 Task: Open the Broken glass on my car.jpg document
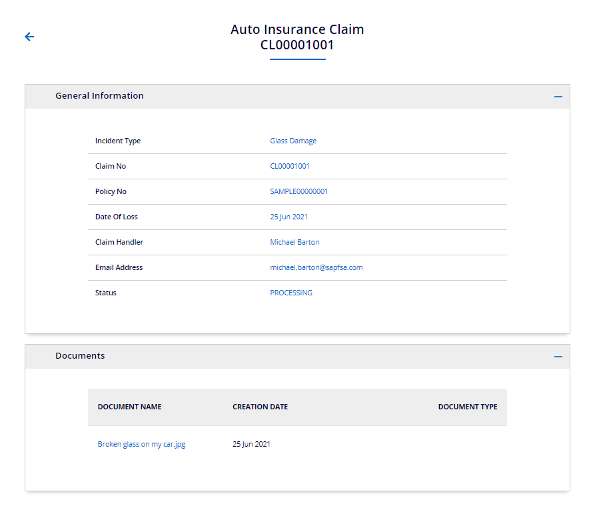[141, 444]
